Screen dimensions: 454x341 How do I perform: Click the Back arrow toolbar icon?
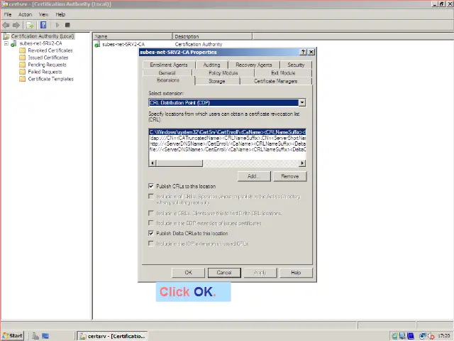pos(6,25)
